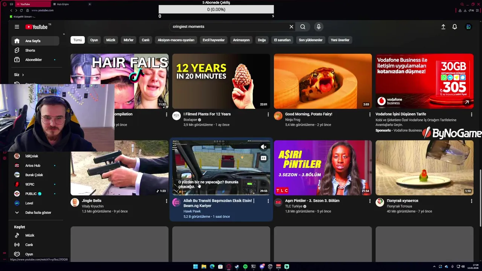Expand the Siz section chevron
Image resolution: width=482 pixels, height=271 pixels.
tap(23, 75)
